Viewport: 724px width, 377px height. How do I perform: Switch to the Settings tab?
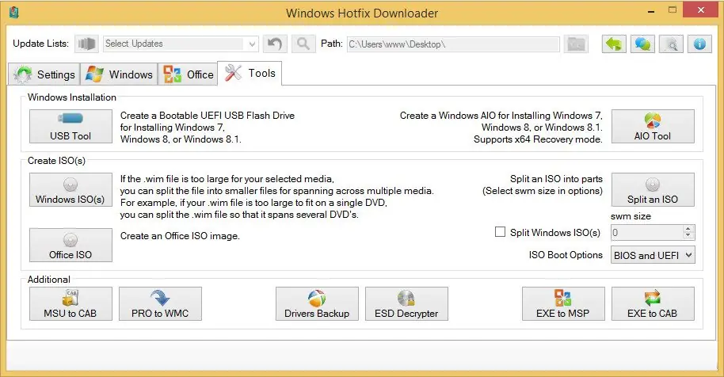(x=44, y=74)
